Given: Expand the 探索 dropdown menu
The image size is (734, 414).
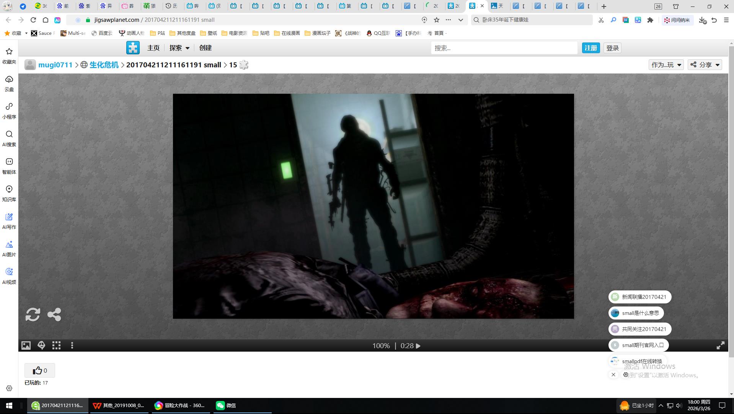Looking at the screenshot, I should click(179, 48).
